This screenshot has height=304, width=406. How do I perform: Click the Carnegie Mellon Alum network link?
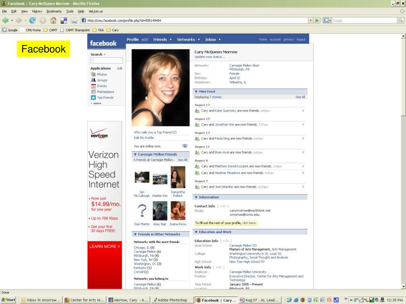coord(244,65)
